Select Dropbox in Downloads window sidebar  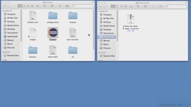pyautogui.click(x=107, y=15)
